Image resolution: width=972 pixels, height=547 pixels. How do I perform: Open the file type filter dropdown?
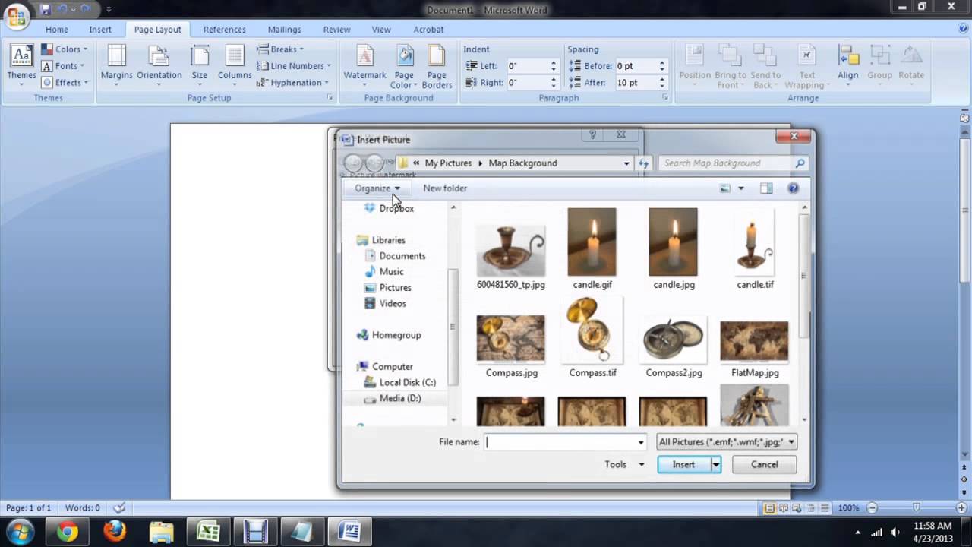[727, 441]
